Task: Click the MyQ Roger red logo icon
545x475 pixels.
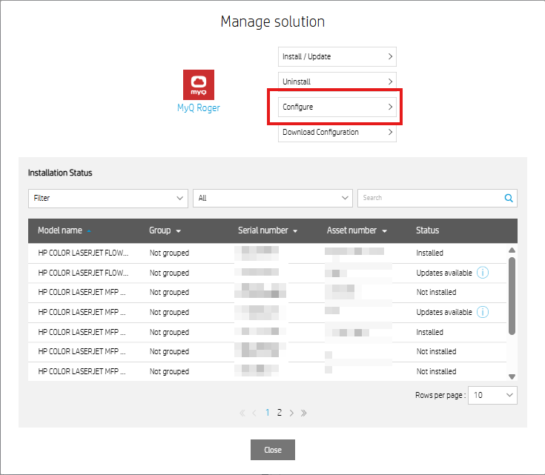Action: click(x=198, y=85)
